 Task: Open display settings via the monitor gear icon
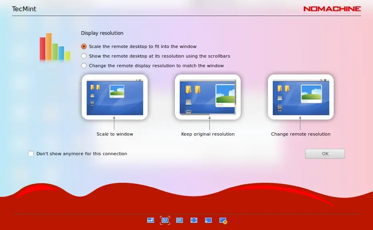pos(223,221)
